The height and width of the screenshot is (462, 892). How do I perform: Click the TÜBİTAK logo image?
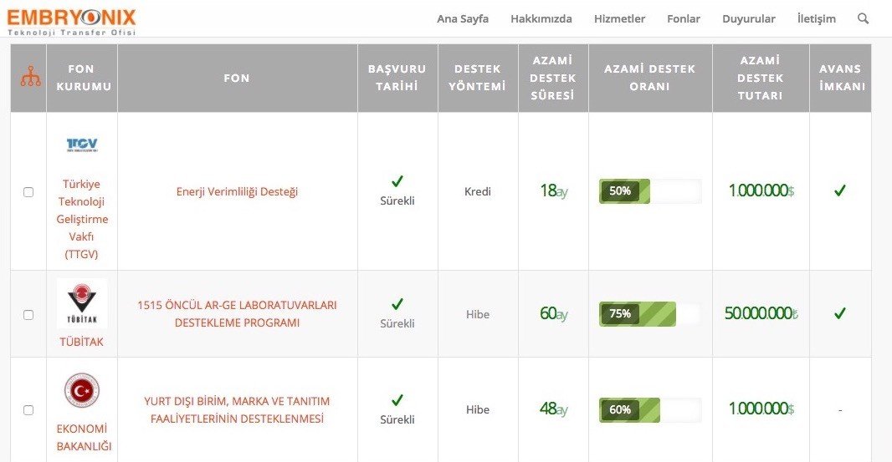click(x=82, y=304)
